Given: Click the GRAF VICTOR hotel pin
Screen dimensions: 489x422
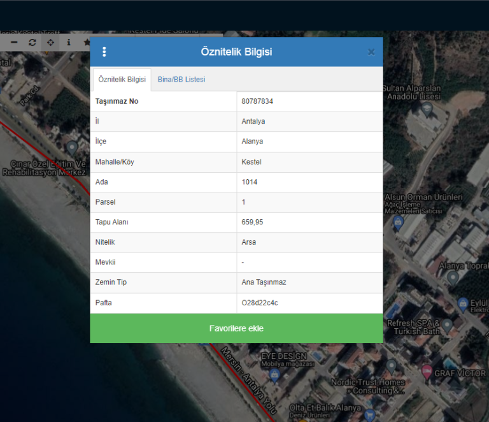Looking at the screenshot, I should [x=427, y=372].
